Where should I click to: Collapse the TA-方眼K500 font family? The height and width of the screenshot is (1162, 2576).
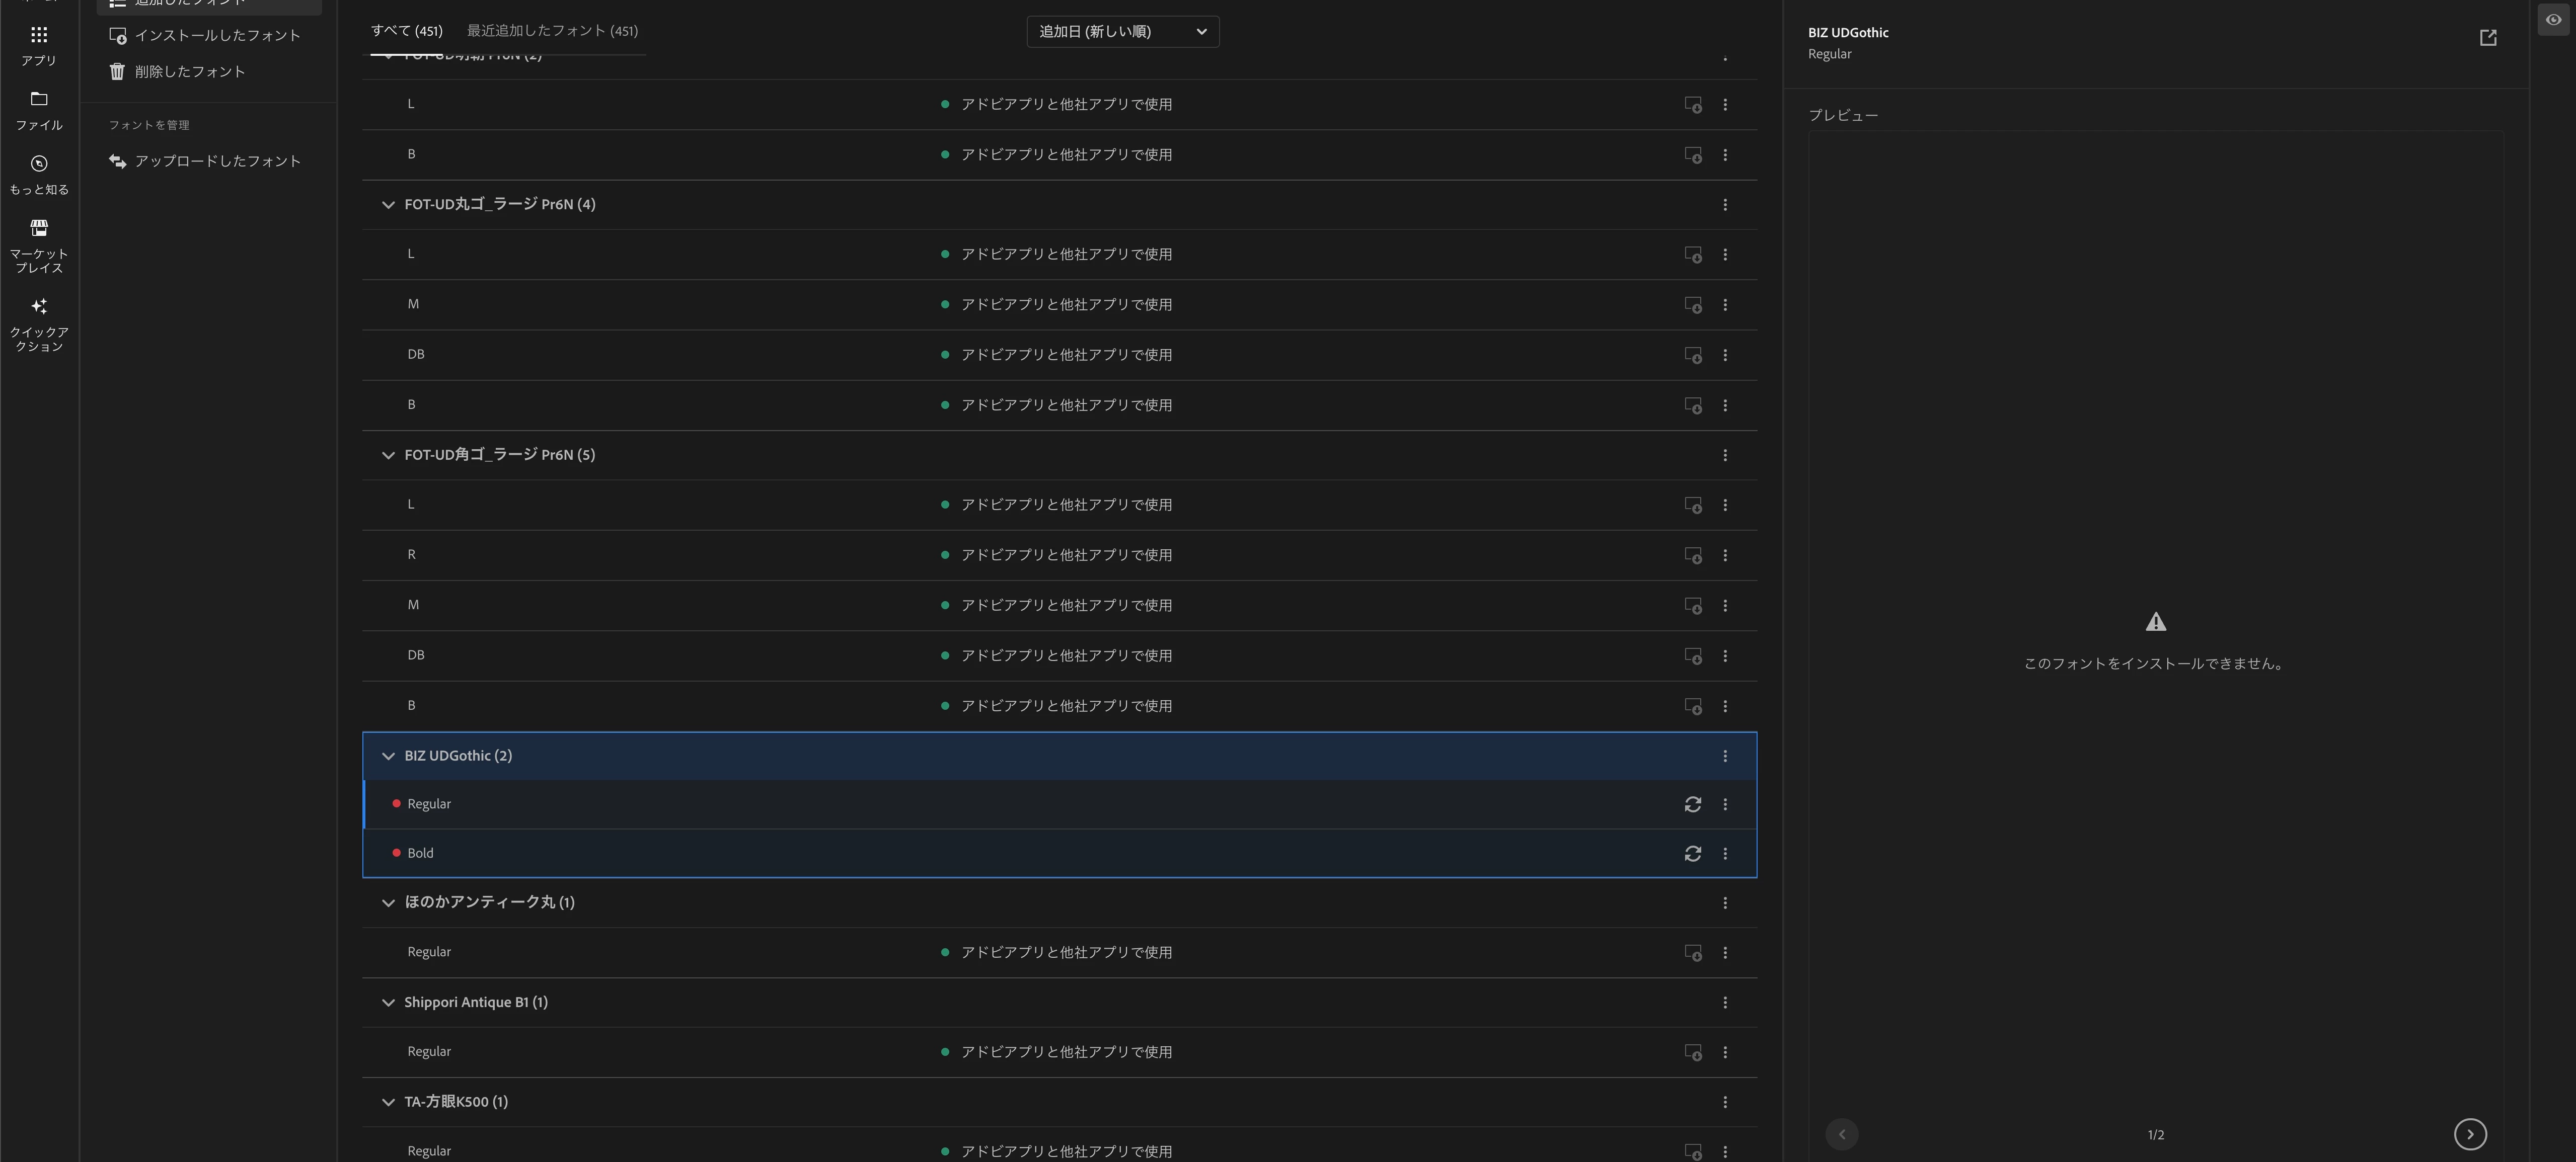(x=388, y=1102)
